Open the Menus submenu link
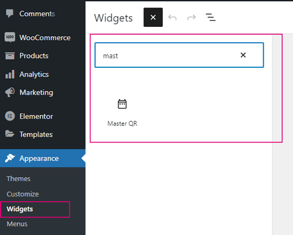This screenshot has height=235, width=293. click(17, 224)
